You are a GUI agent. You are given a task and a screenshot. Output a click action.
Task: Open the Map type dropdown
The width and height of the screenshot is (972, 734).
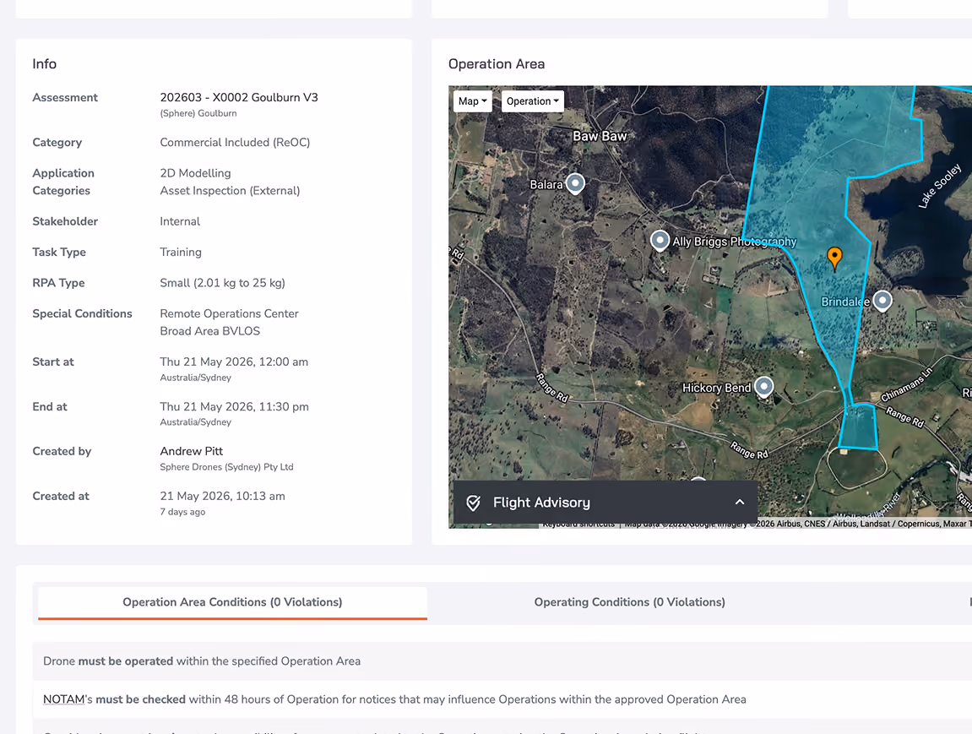[x=472, y=101]
